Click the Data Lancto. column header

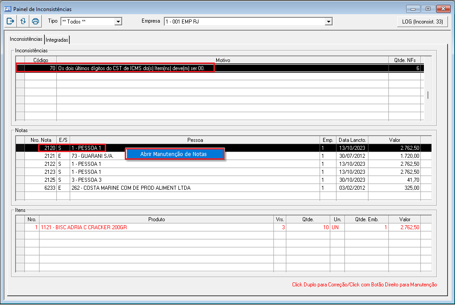pyautogui.click(x=352, y=140)
